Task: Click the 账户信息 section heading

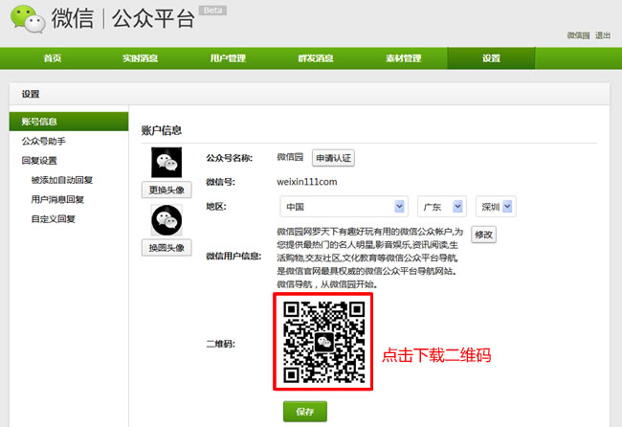Action: click(x=162, y=130)
